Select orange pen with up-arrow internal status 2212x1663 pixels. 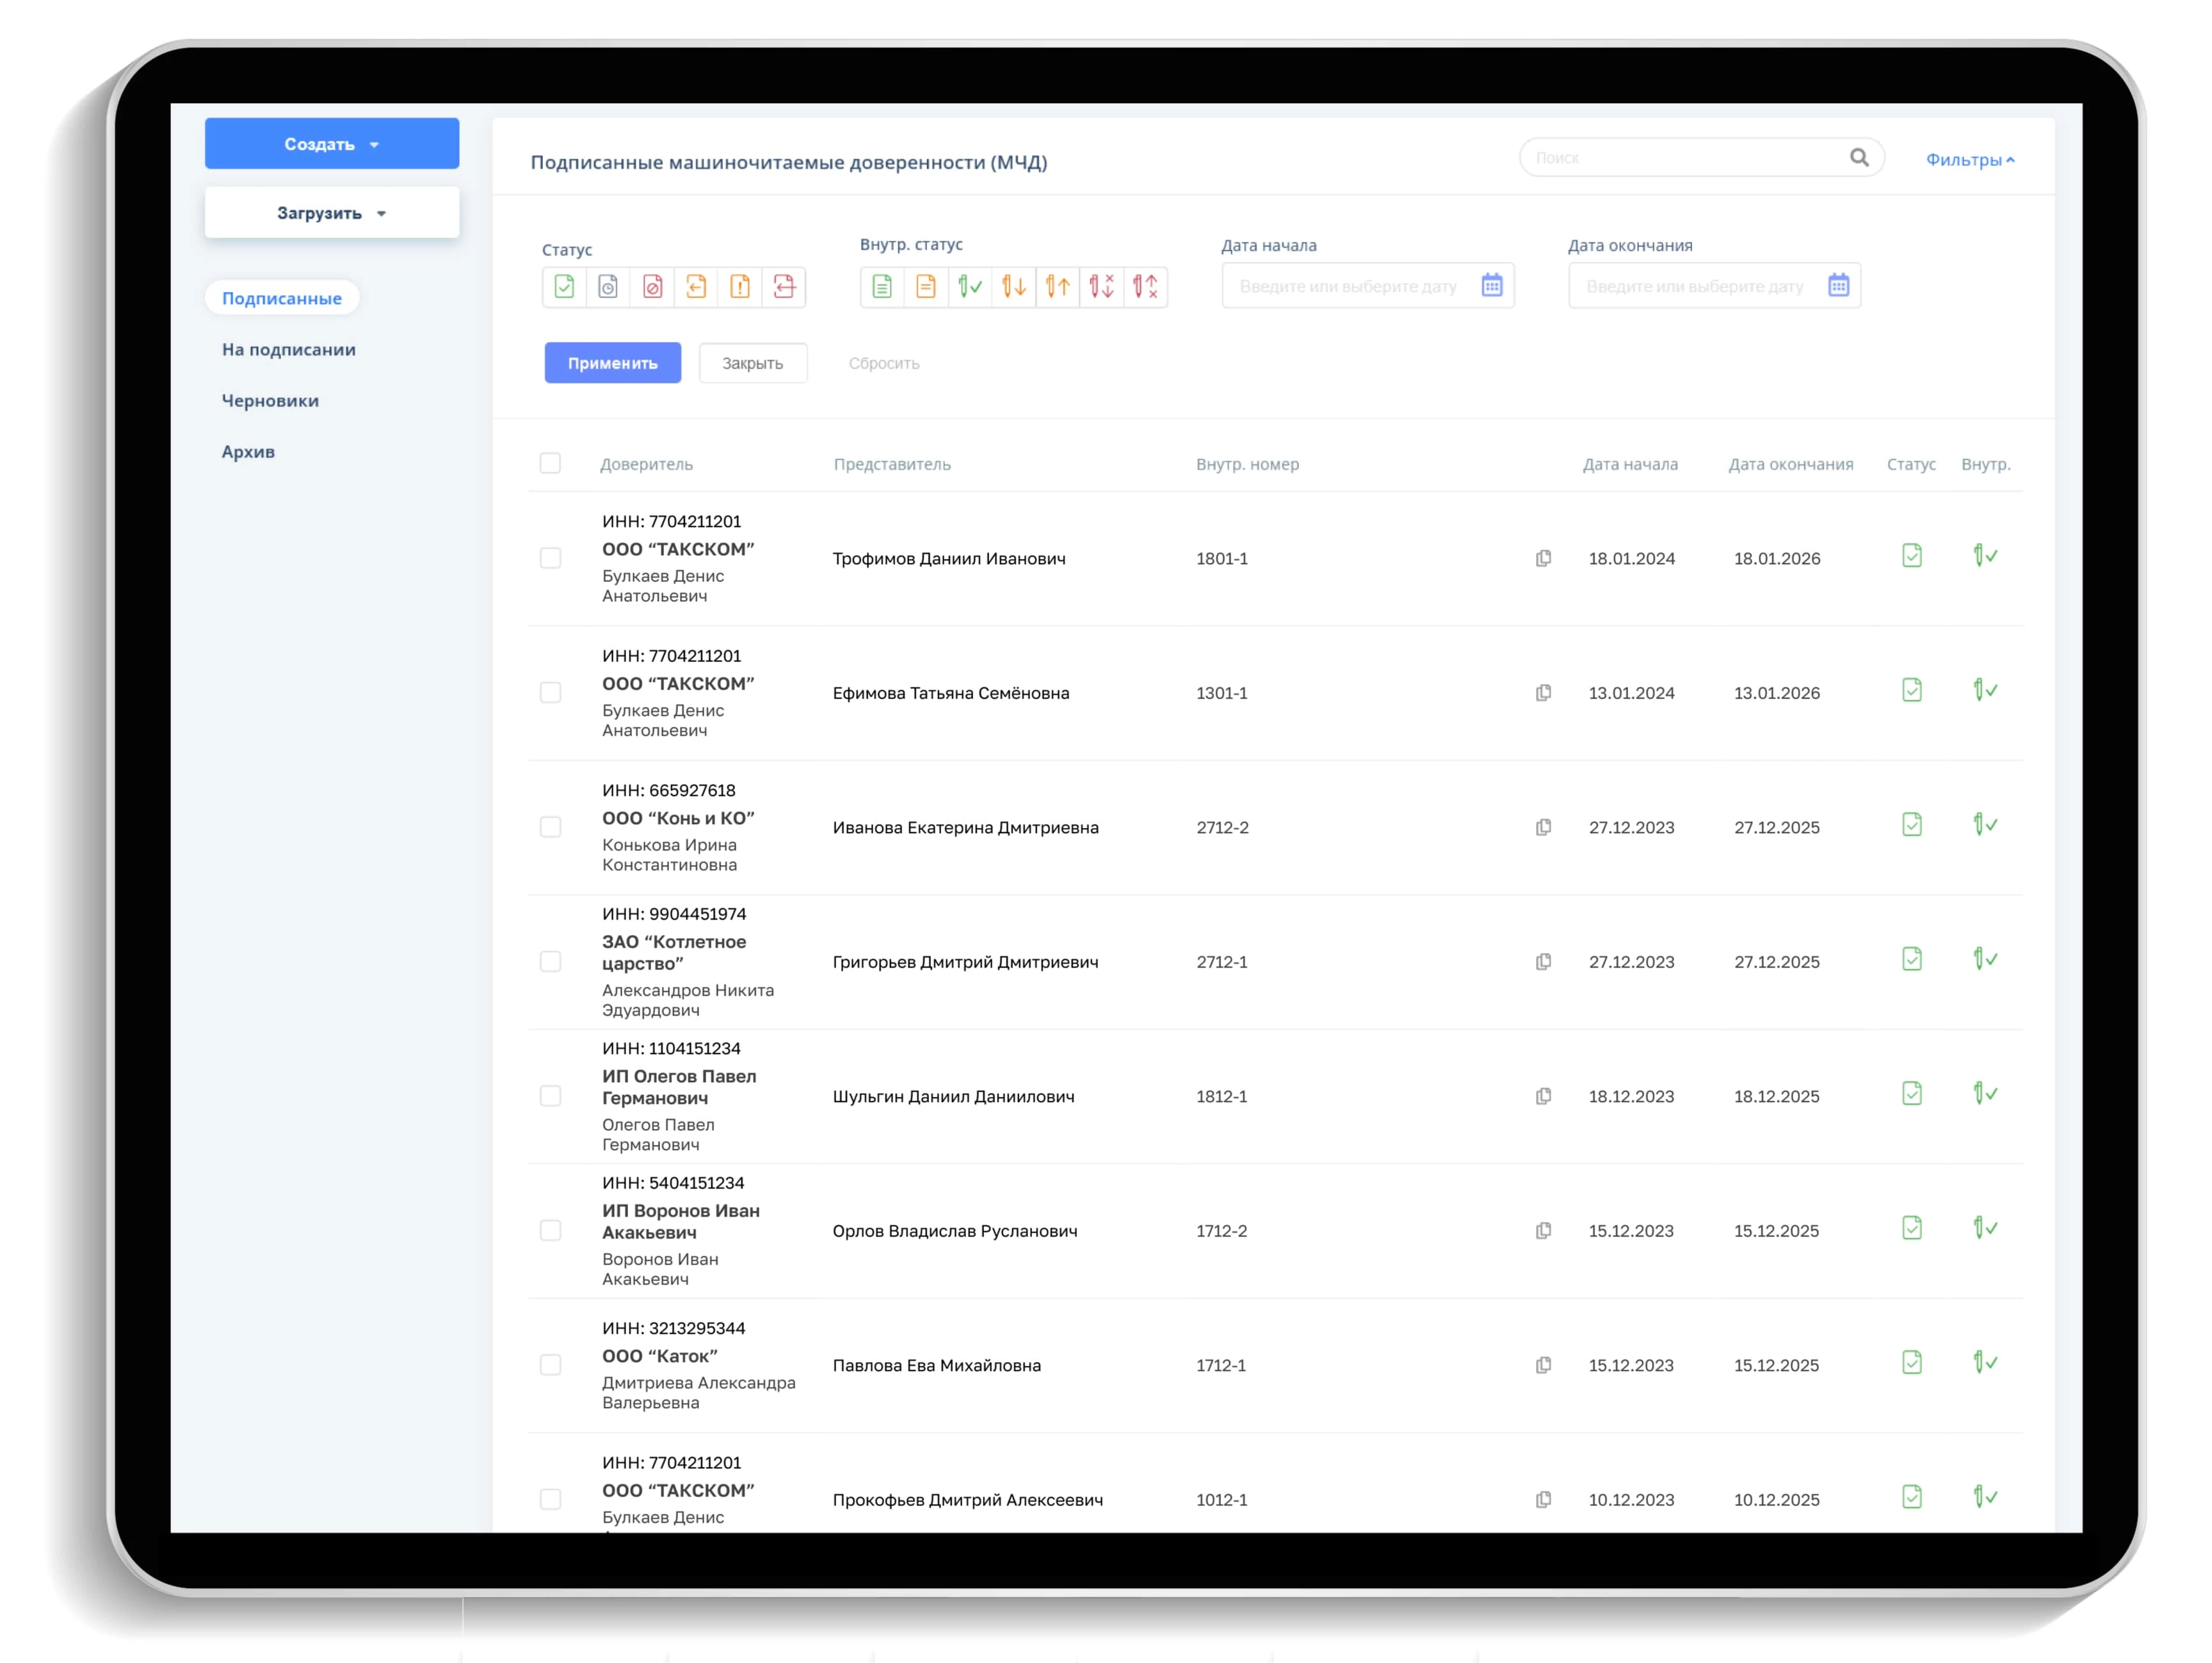click(x=1058, y=287)
